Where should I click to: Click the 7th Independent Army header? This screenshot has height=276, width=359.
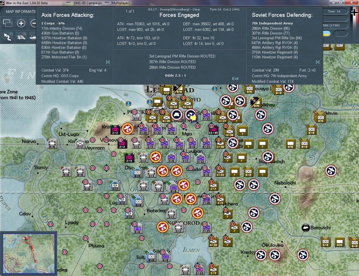point(272,23)
